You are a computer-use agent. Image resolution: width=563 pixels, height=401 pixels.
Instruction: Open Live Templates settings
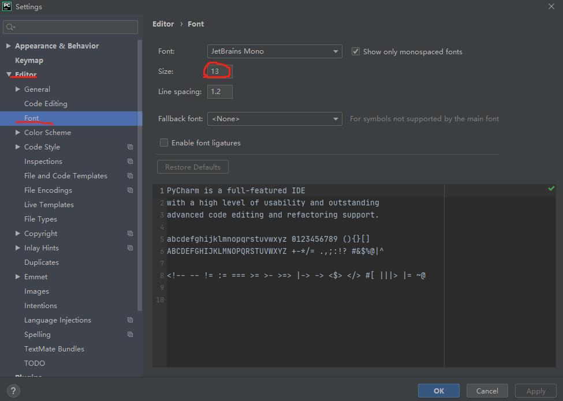tap(49, 205)
